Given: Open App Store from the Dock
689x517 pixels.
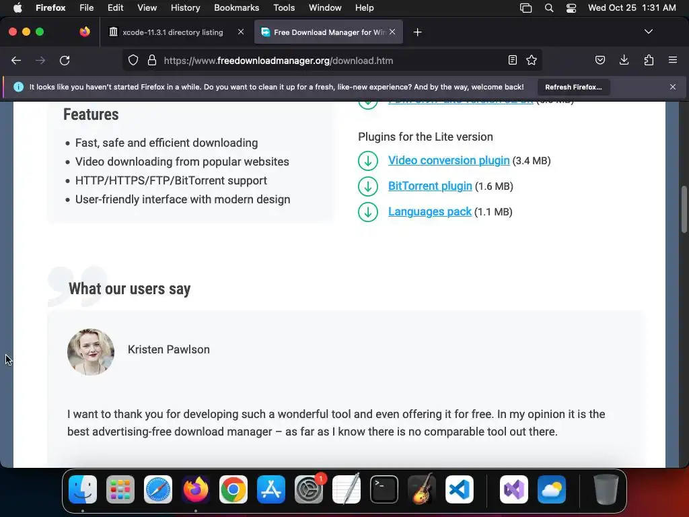Looking at the screenshot, I should click(x=271, y=489).
